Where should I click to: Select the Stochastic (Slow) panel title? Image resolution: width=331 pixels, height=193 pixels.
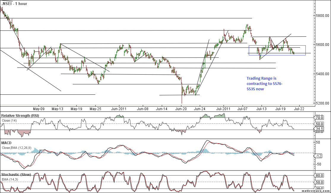(x=16, y=175)
